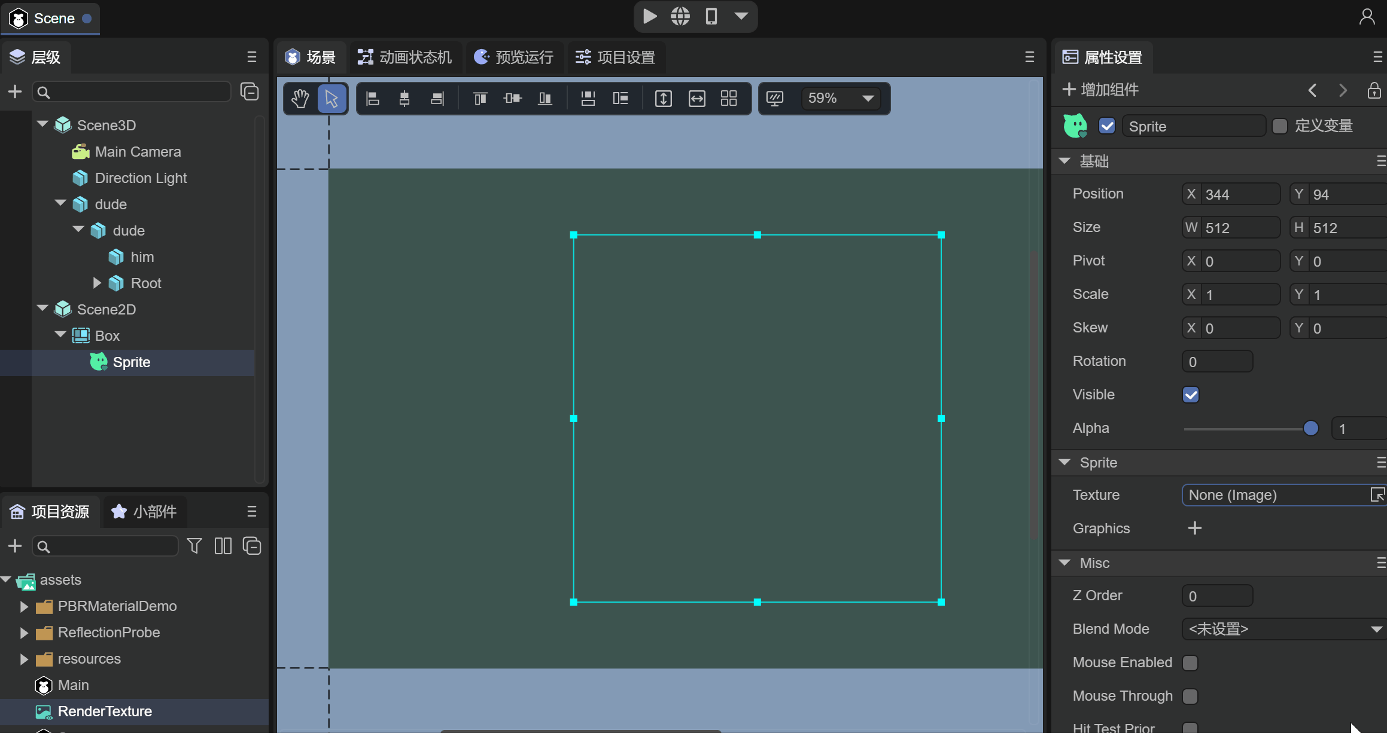Click the Alpha slider handle
Screen dimensions: 1387x733
pyautogui.click(x=1310, y=429)
